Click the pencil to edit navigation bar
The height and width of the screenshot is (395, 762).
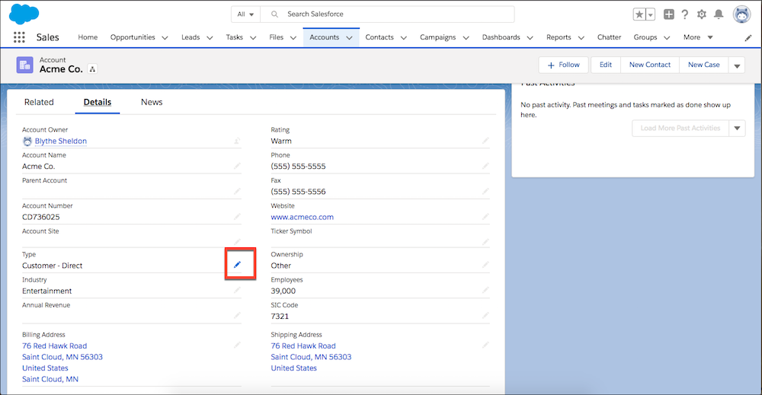748,38
